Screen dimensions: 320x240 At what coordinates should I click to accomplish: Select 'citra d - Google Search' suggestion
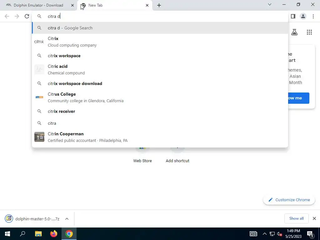160,28
